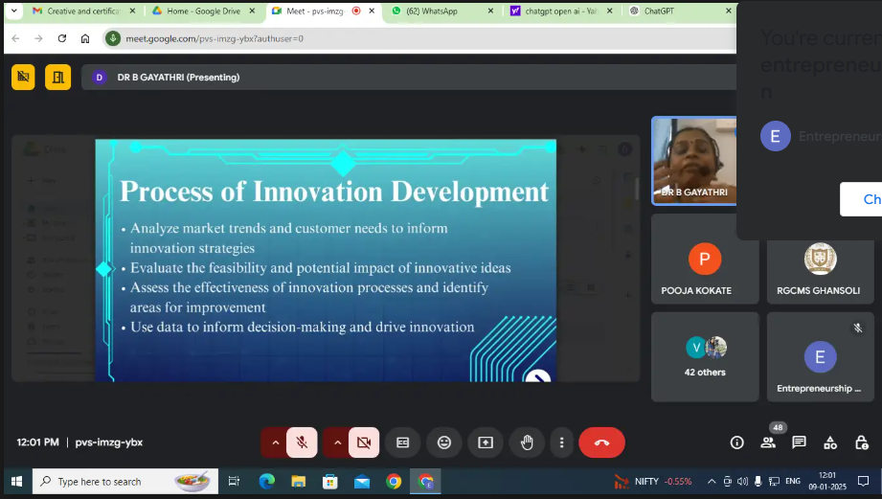Viewport: 882px width, 499px height.
Task: Open the meeting details info icon
Action: (736, 442)
